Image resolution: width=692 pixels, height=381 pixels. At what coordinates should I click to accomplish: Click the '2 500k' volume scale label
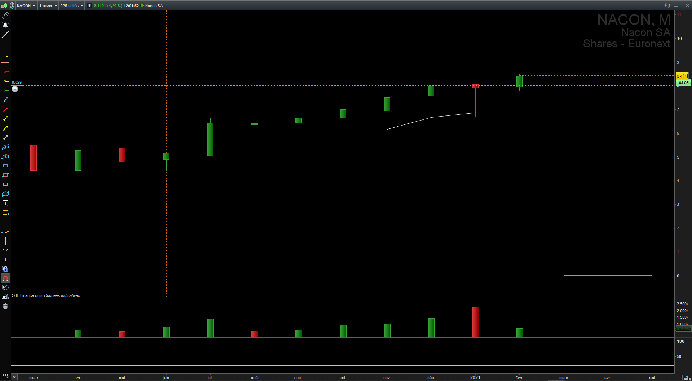point(683,304)
